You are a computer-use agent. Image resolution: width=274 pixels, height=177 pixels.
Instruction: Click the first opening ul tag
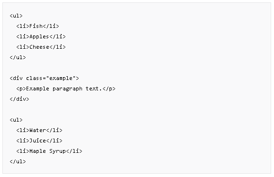pyautogui.click(x=16, y=16)
